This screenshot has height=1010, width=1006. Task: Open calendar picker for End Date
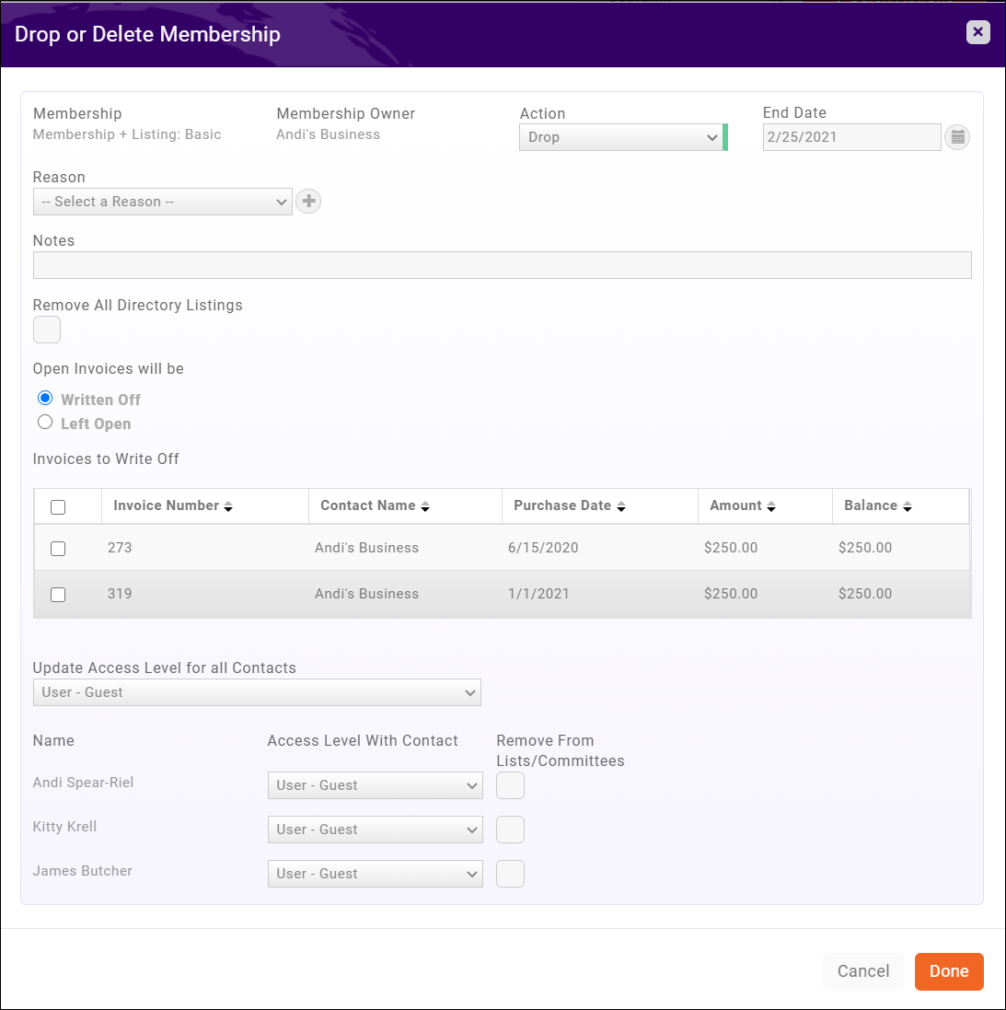[957, 136]
